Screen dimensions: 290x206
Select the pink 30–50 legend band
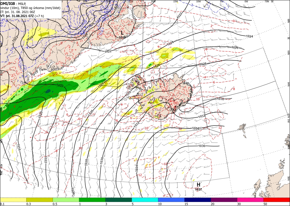tap(251, 200)
